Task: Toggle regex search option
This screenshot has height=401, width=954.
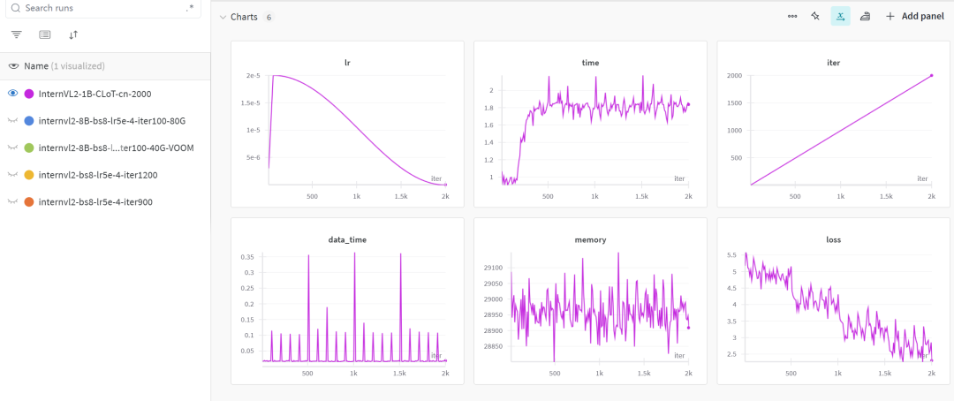Action: (x=190, y=9)
